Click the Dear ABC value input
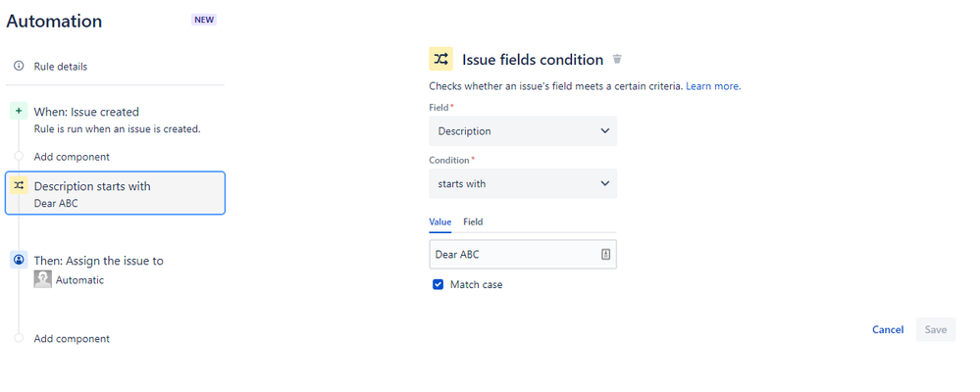Viewport: 980px width, 392px height. 523,255
